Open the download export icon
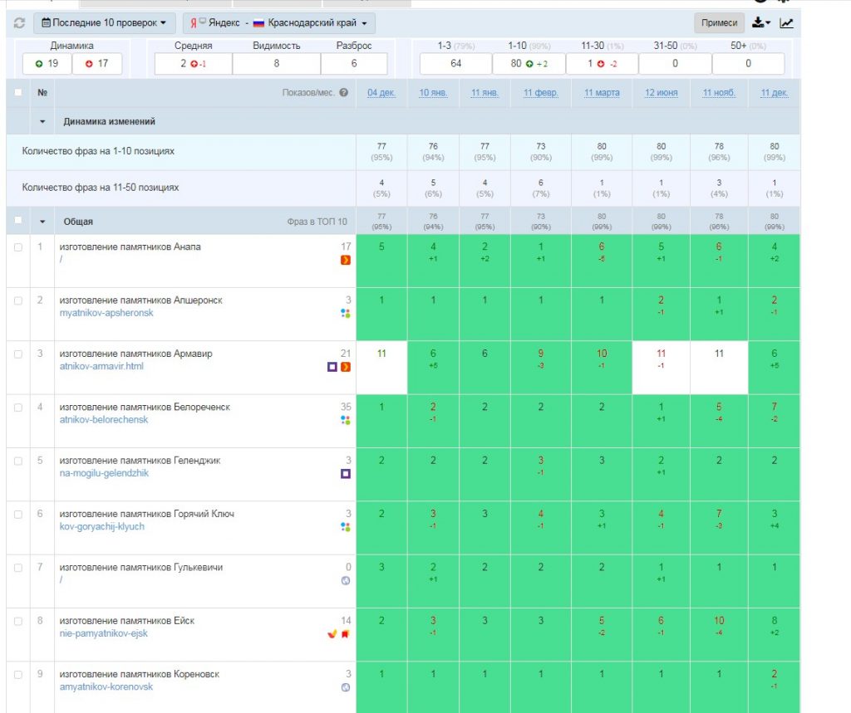This screenshot has height=713, width=851. coord(761,22)
